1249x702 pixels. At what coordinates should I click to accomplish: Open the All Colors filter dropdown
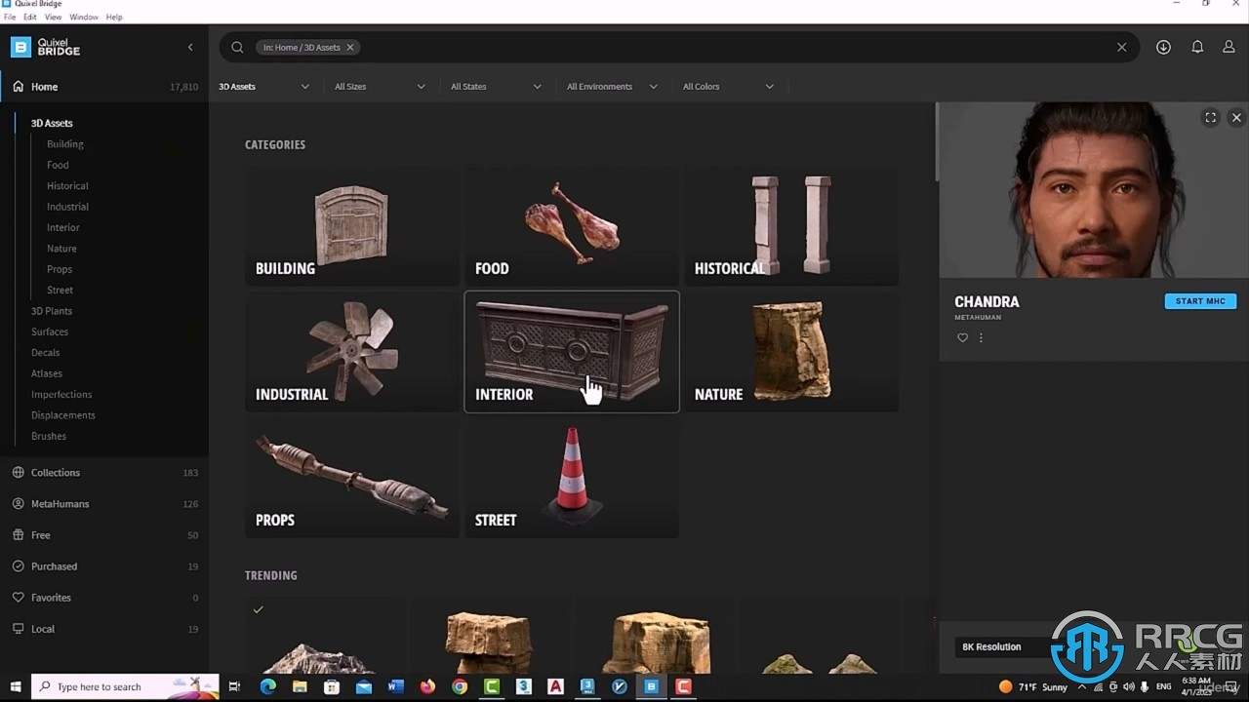point(728,87)
